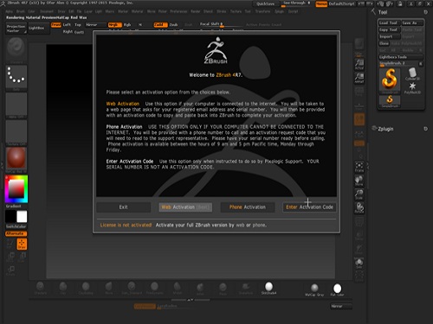Click Clone in the Tool palette
This screenshot has height=324, width=433.
385,43
